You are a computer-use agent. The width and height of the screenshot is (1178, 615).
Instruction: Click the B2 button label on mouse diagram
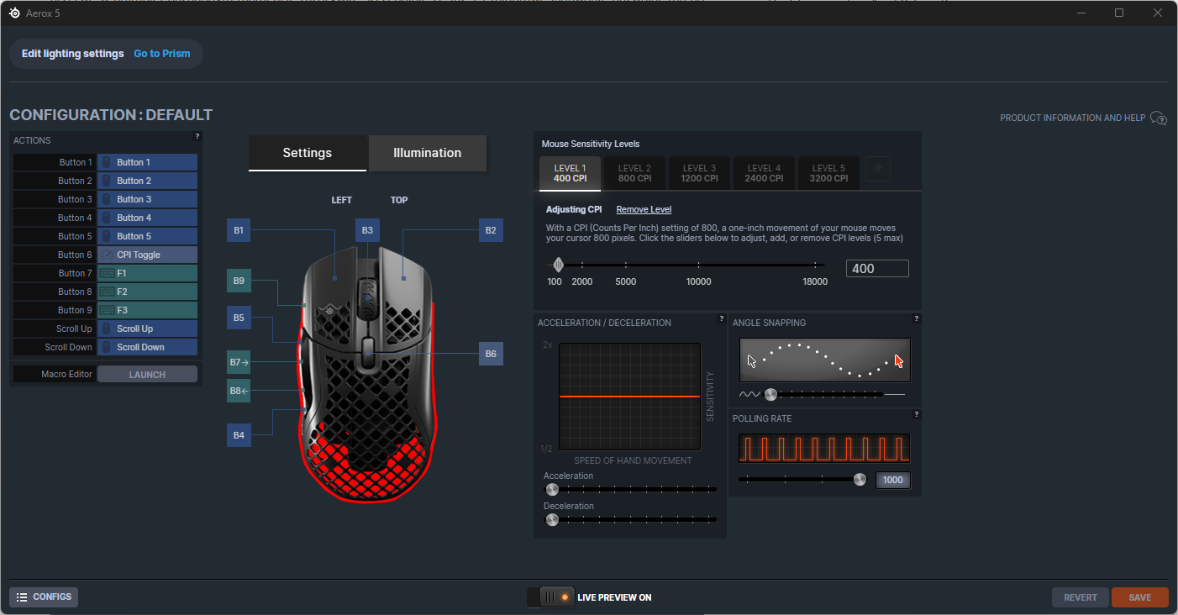[491, 230]
